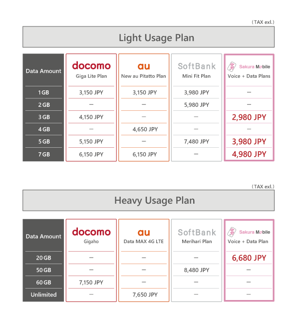
Task: Click the Unlimited data amount row label
Action: coord(43,295)
